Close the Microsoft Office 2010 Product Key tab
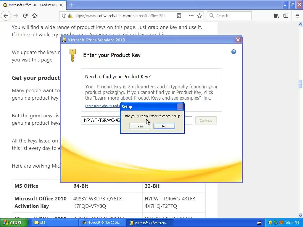 coord(61,5)
